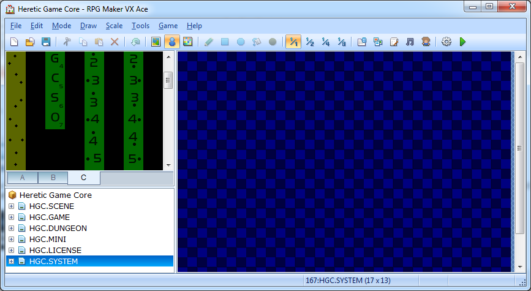Switch to tileset tab B
The height and width of the screenshot is (291, 531).
coord(53,178)
